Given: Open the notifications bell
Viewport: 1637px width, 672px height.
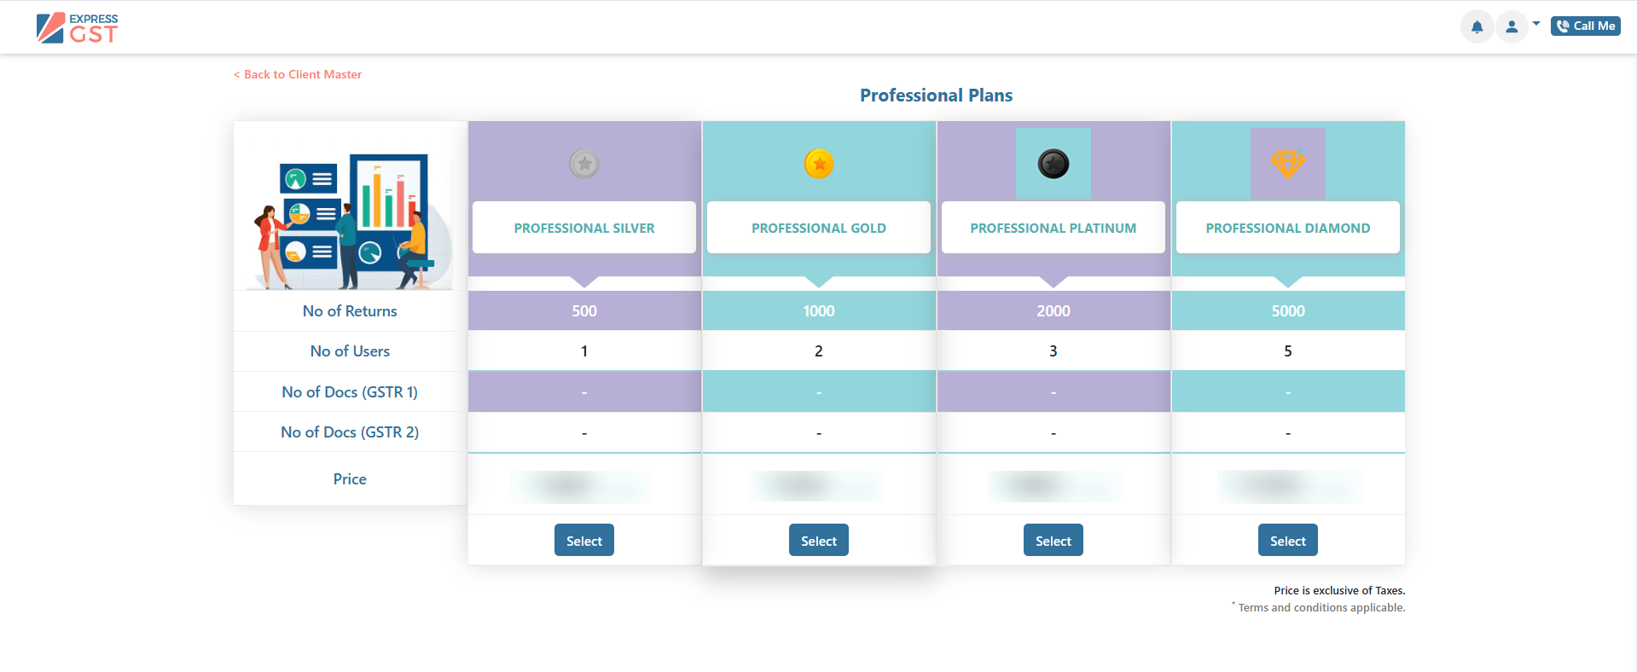Looking at the screenshot, I should click(1477, 26).
